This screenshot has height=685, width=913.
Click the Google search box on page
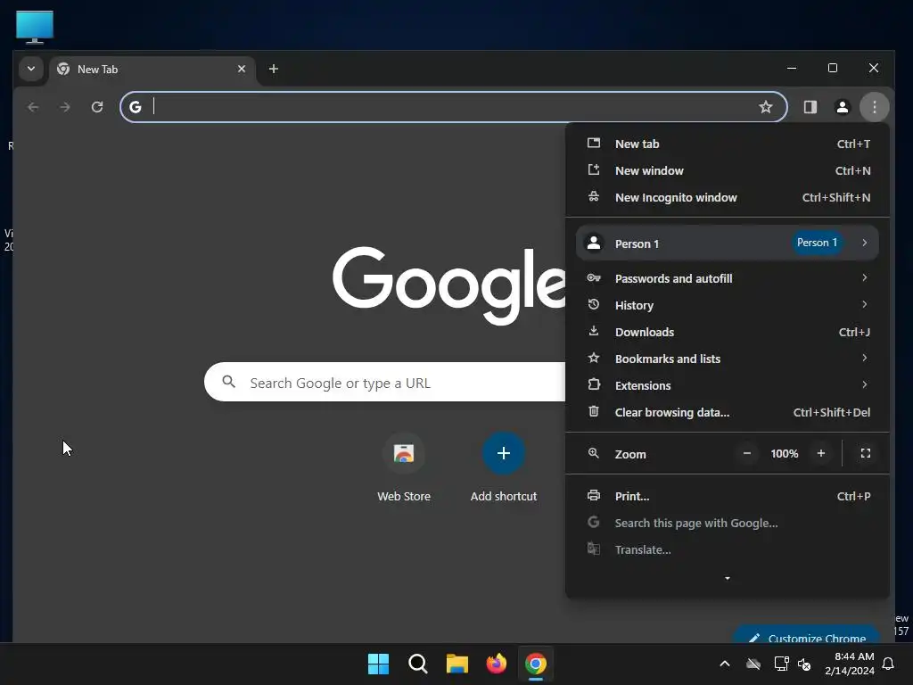click(x=384, y=382)
